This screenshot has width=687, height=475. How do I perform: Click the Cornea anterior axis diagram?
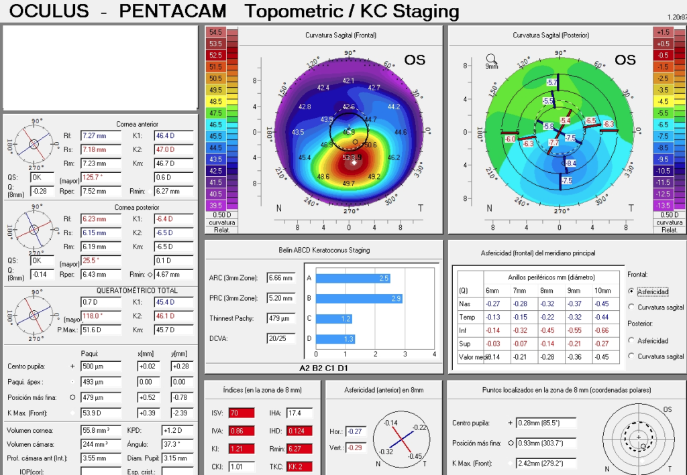point(34,143)
